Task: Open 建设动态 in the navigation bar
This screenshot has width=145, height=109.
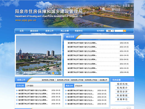Action: point(34,31)
